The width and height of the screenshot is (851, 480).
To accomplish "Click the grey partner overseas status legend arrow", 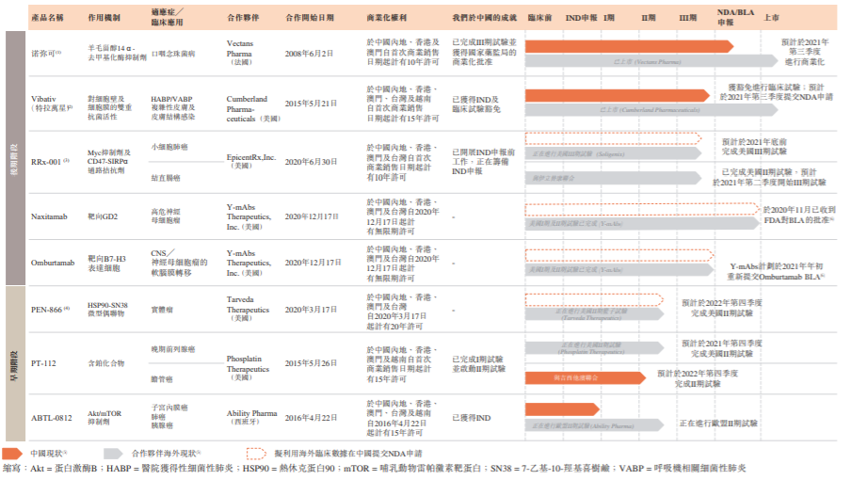I will coord(113,454).
